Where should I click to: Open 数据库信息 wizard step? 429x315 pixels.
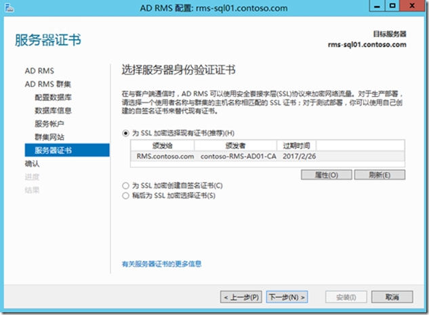pos(53,110)
